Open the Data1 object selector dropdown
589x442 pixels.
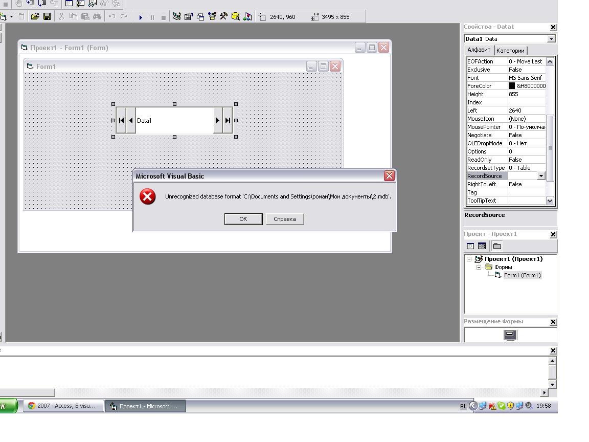[x=551, y=39]
